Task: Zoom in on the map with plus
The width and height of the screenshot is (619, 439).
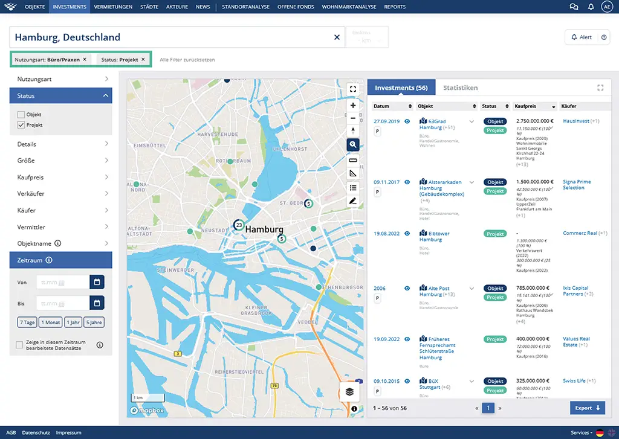Action: (x=353, y=105)
